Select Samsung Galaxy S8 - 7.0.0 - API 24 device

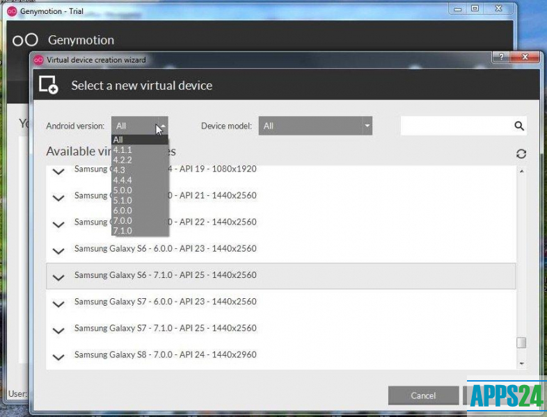coord(281,355)
